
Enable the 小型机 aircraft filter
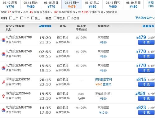click(x=69, y=18)
